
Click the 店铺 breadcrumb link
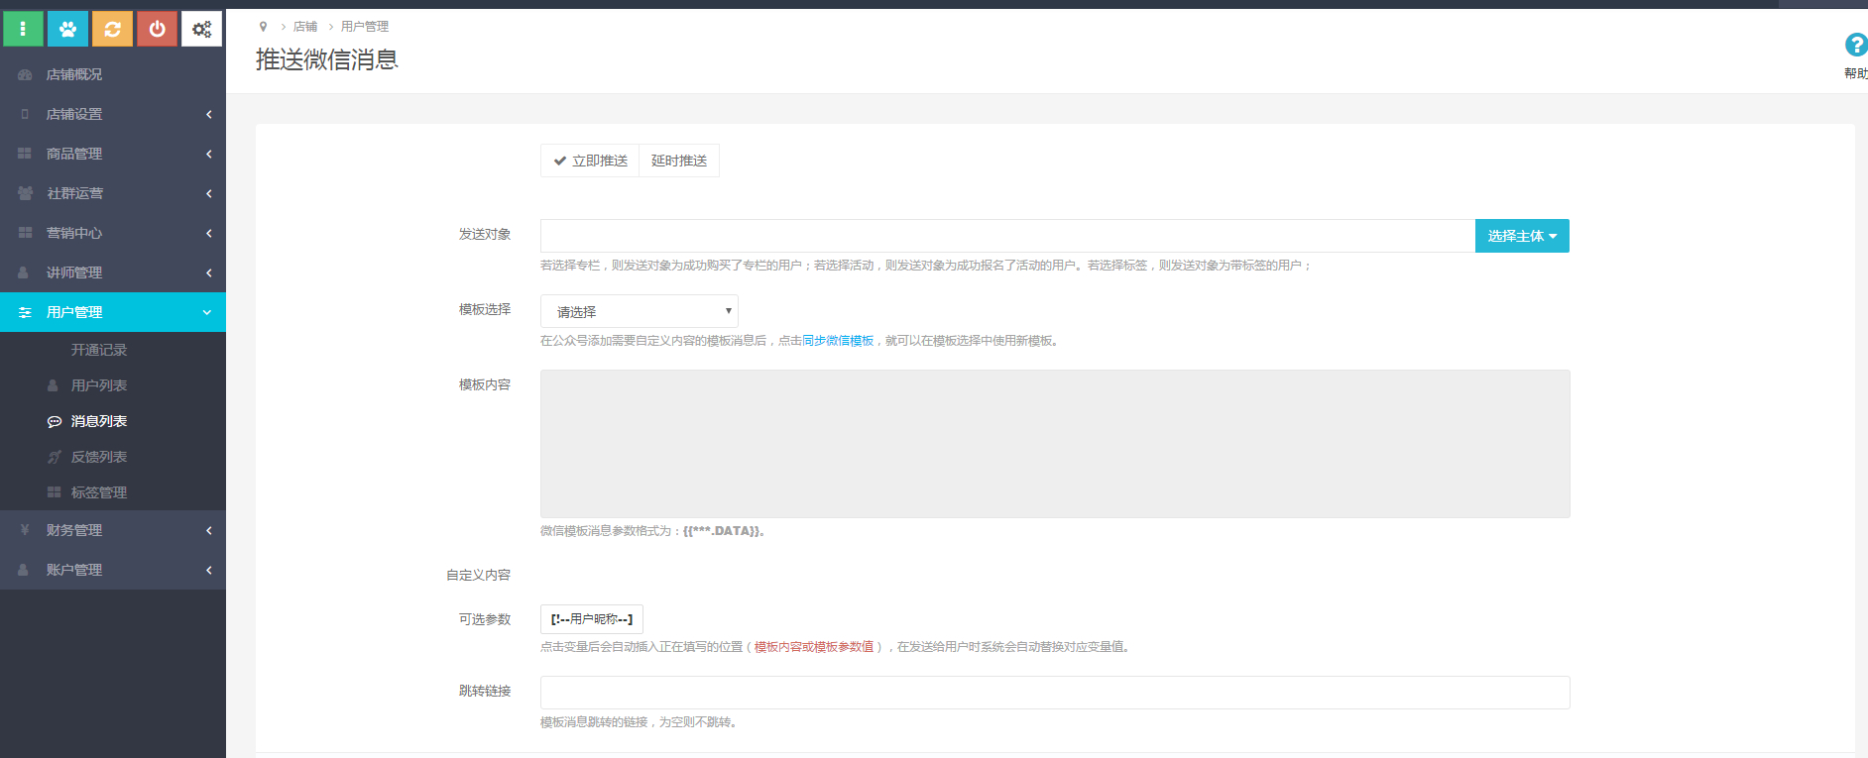tap(305, 27)
